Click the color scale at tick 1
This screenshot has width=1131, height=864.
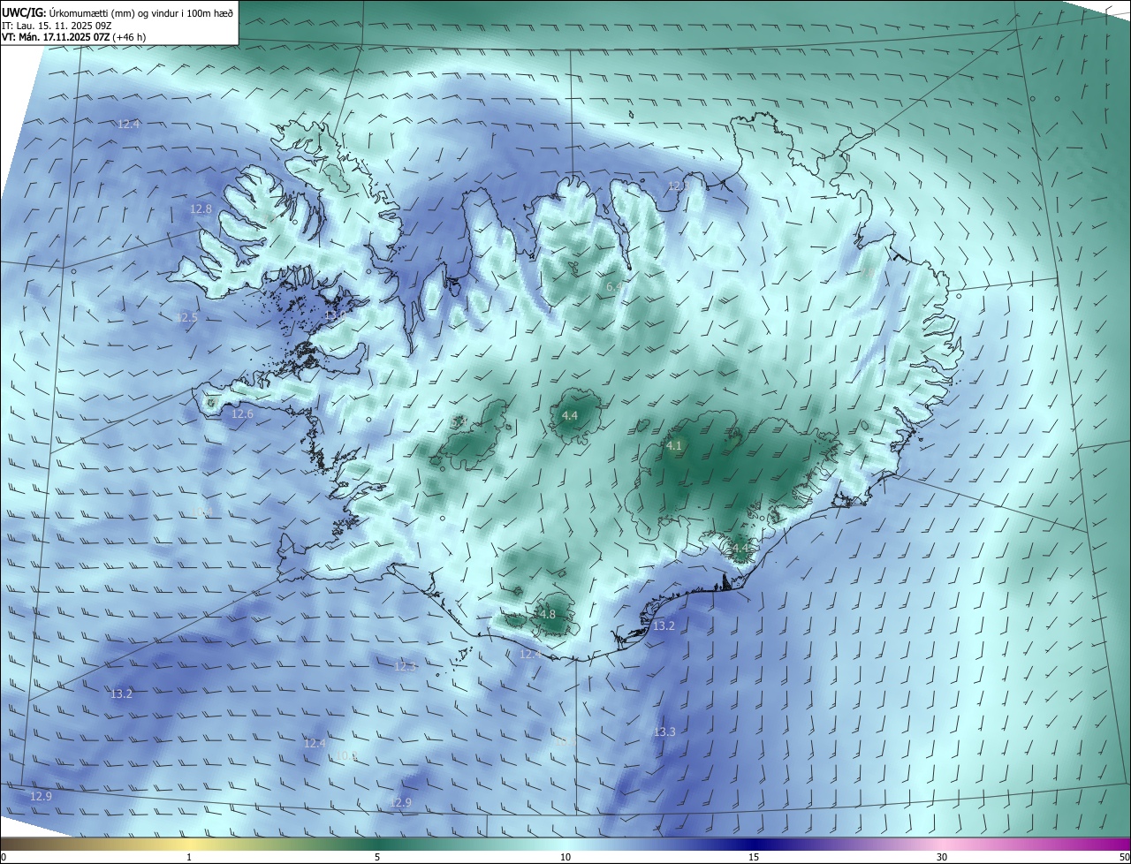click(x=189, y=857)
